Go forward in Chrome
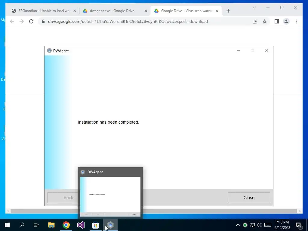This screenshot has width=308, height=231. point(22,21)
